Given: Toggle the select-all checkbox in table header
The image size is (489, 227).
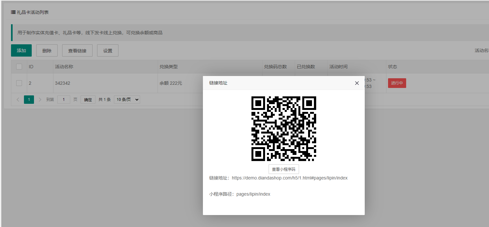Looking at the screenshot, I should pos(19,67).
